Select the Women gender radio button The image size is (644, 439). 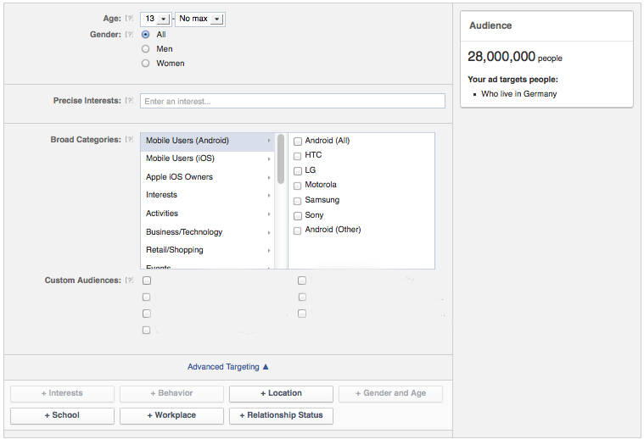tap(146, 64)
